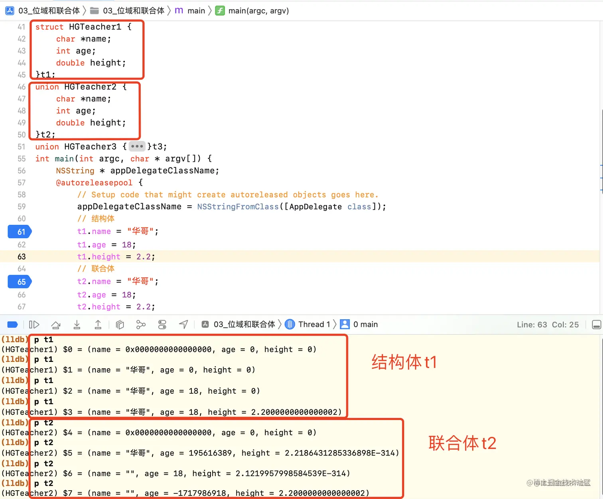The image size is (603, 499).
Task: Click the continue program execution icon
Action: [34, 324]
